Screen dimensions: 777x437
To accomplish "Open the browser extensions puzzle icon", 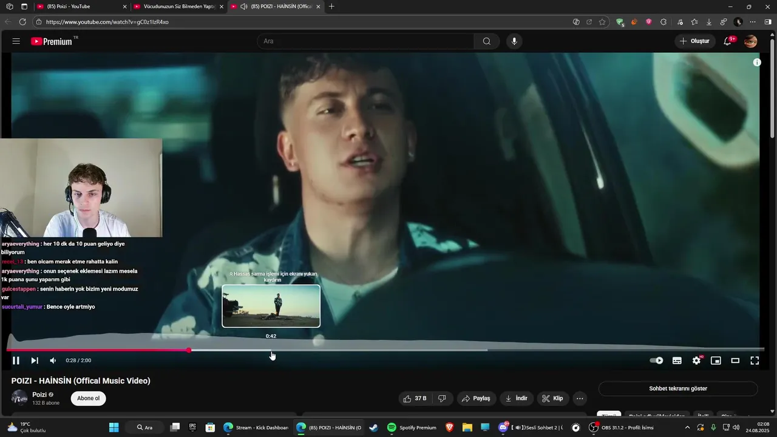I will point(663,22).
